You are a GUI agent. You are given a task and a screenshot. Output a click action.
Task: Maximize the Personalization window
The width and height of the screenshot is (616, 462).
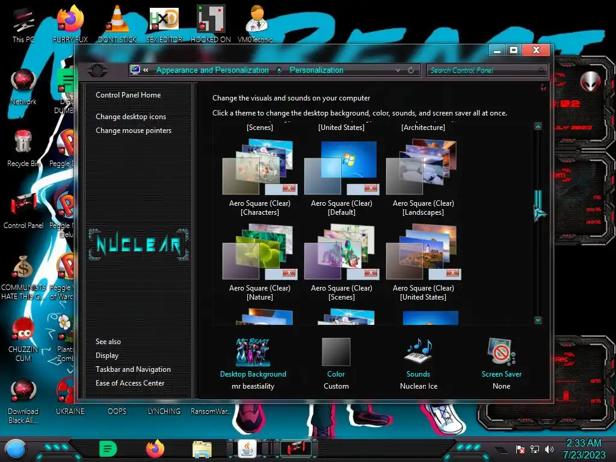point(514,51)
